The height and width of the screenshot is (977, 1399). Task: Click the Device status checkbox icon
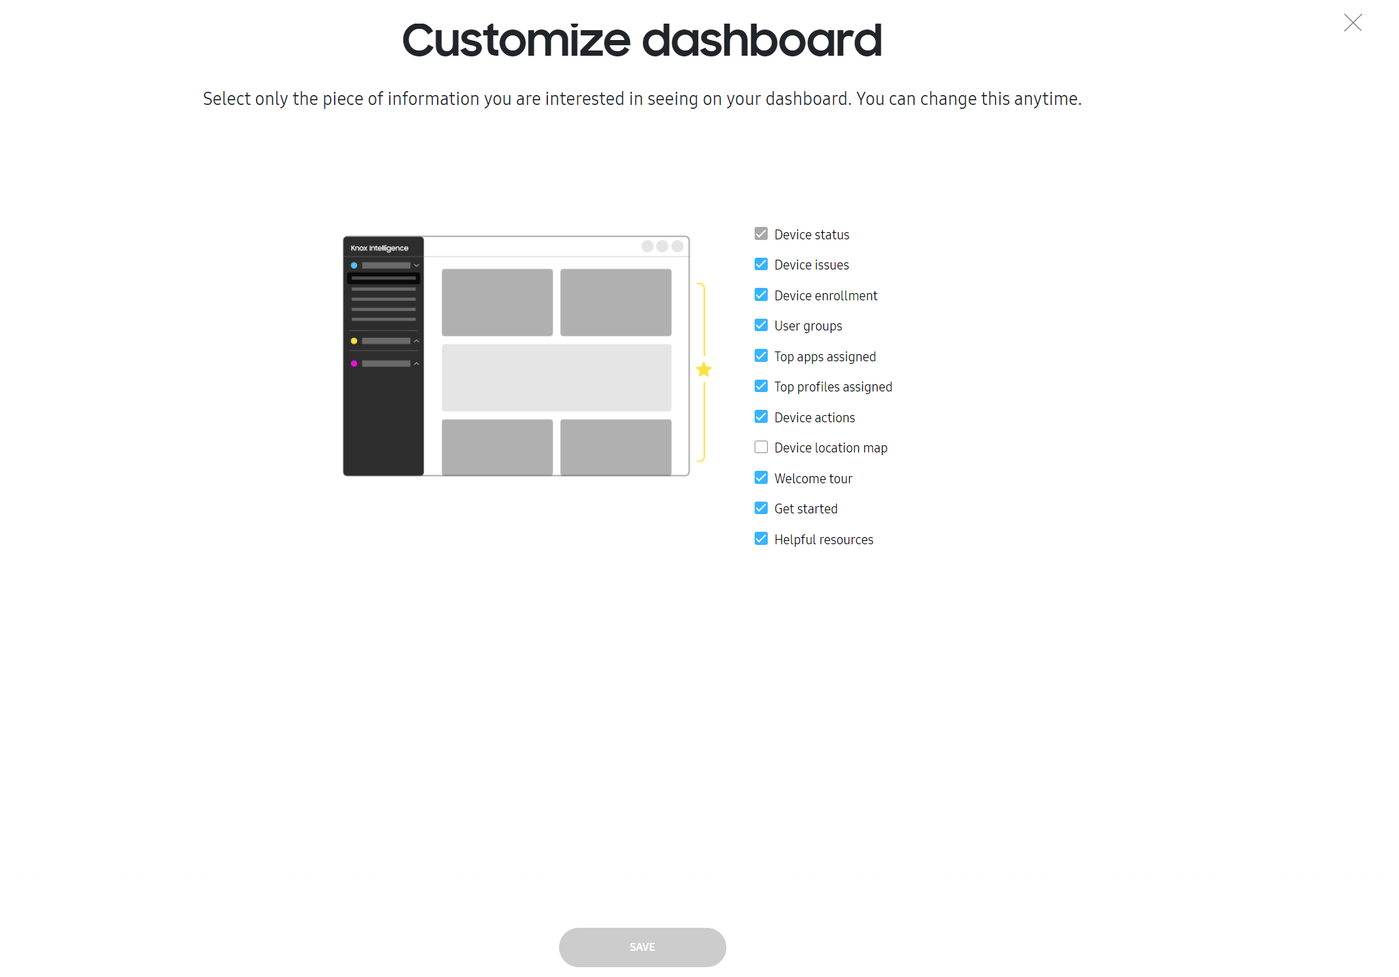pyautogui.click(x=761, y=233)
